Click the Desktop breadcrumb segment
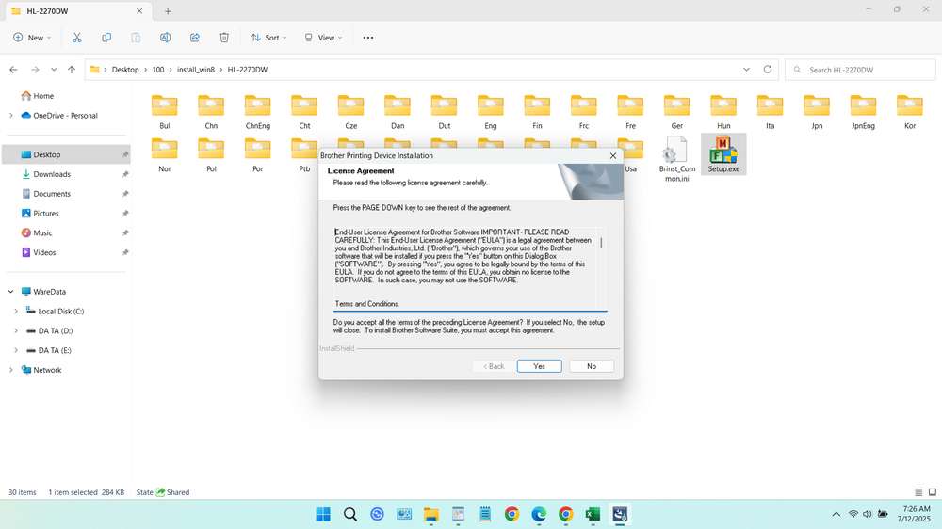The height and width of the screenshot is (529, 942). coord(125,70)
